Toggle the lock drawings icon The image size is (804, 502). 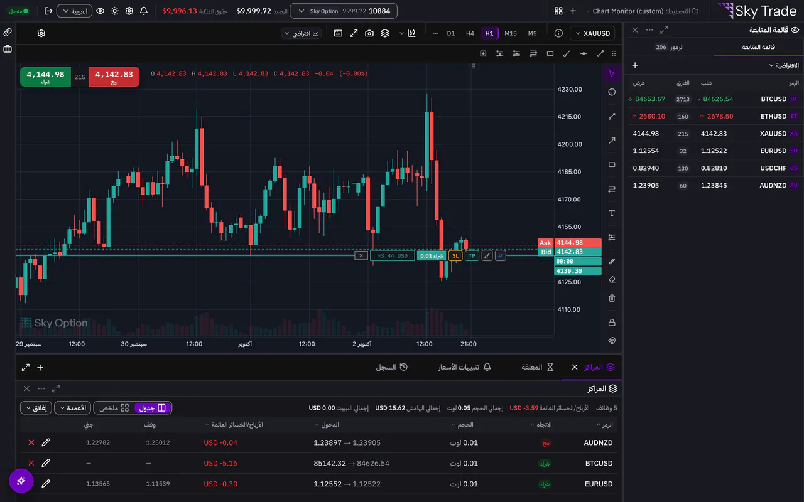[x=612, y=323]
